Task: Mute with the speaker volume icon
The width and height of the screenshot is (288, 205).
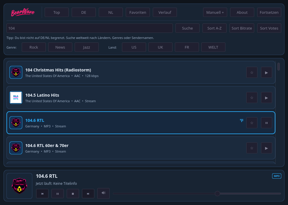Action: (x=103, y=193)
